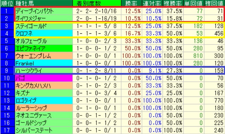Click record 2- 2- 2-10/16
The height and width of the screenshot is (134, 225).
click(x=96, y=11)
